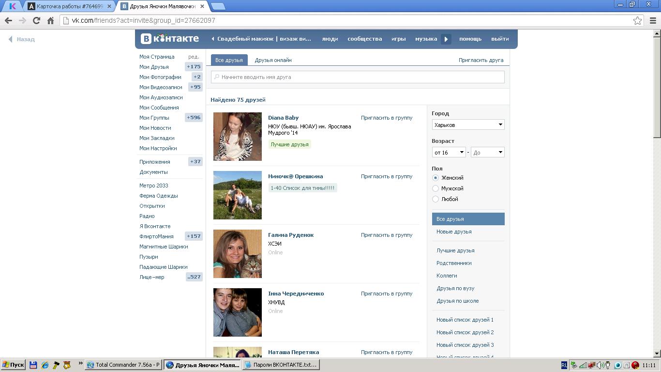This screenshot has height=372, width=661.
Task: Click the VKontakte logo in the header
Action: pos(169,39)
